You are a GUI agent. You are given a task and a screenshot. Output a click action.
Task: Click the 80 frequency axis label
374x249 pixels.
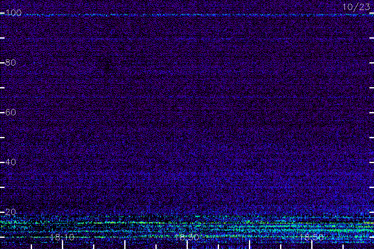coord(10,63)
